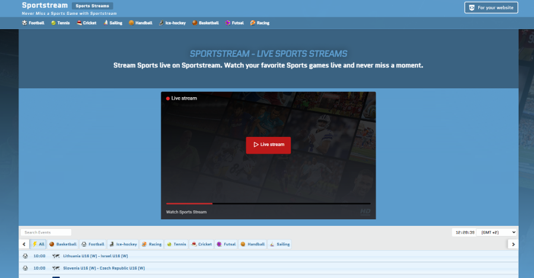Click the red Live stream indicator label

tap(182, 98)
